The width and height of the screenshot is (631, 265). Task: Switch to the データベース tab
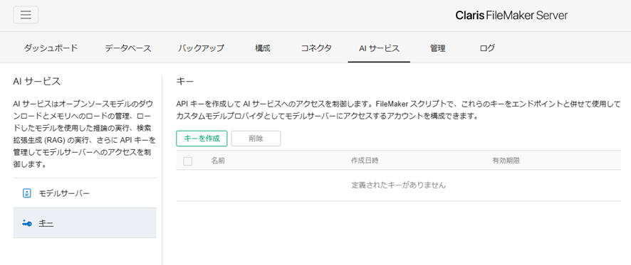point(128,48)
